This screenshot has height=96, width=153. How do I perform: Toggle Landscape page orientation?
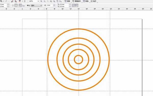point(16,5)
